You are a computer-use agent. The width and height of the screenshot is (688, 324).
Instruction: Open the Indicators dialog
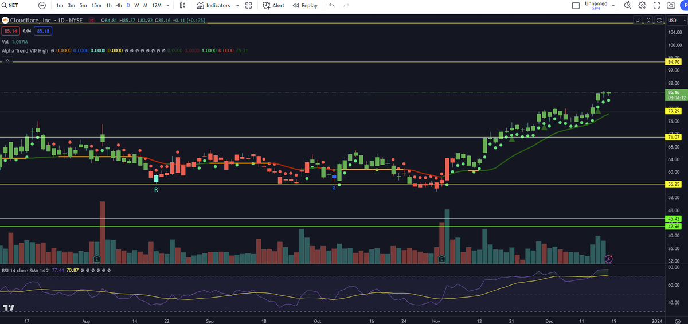click(x=213, y=5)
